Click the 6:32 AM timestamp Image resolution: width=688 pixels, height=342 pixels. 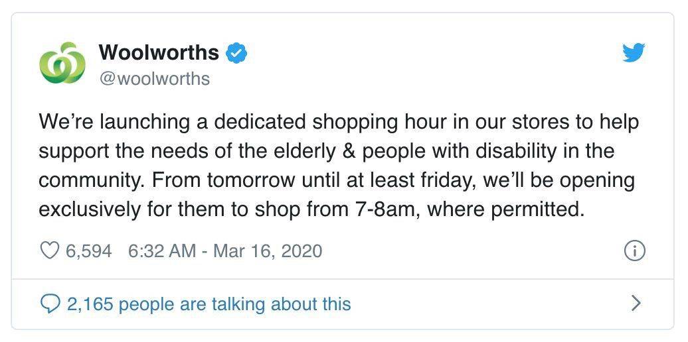(x=162, y=251)
